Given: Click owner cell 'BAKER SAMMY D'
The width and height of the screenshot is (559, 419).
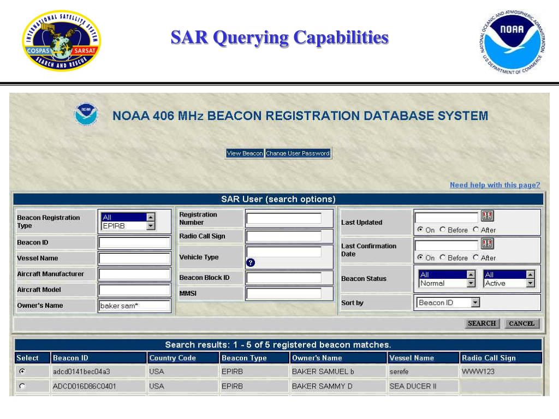Looking at the screenshot, I should coord(322,386).
